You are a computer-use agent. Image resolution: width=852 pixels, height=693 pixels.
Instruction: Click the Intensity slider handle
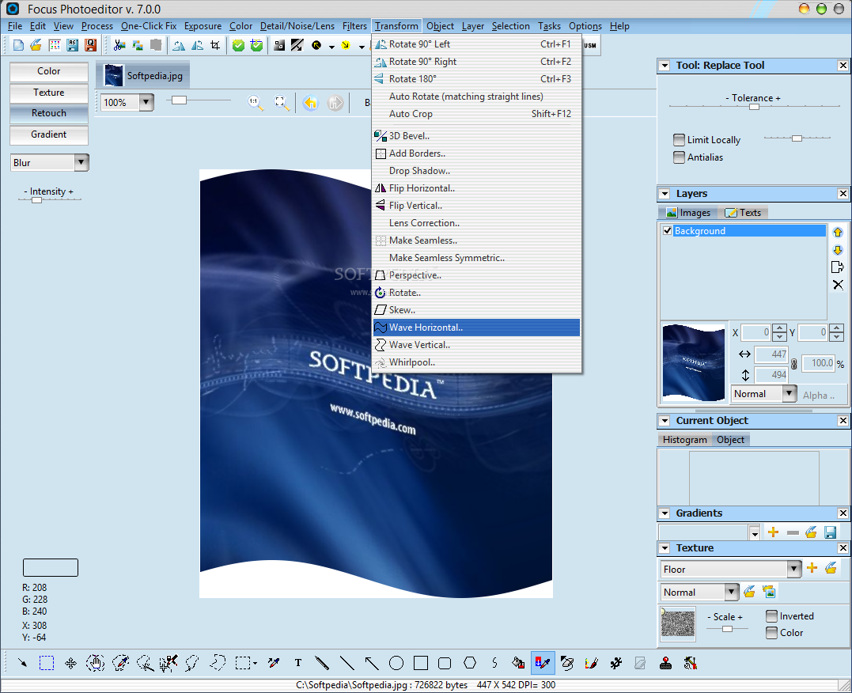pyautogui.click(x=36, y=200)
